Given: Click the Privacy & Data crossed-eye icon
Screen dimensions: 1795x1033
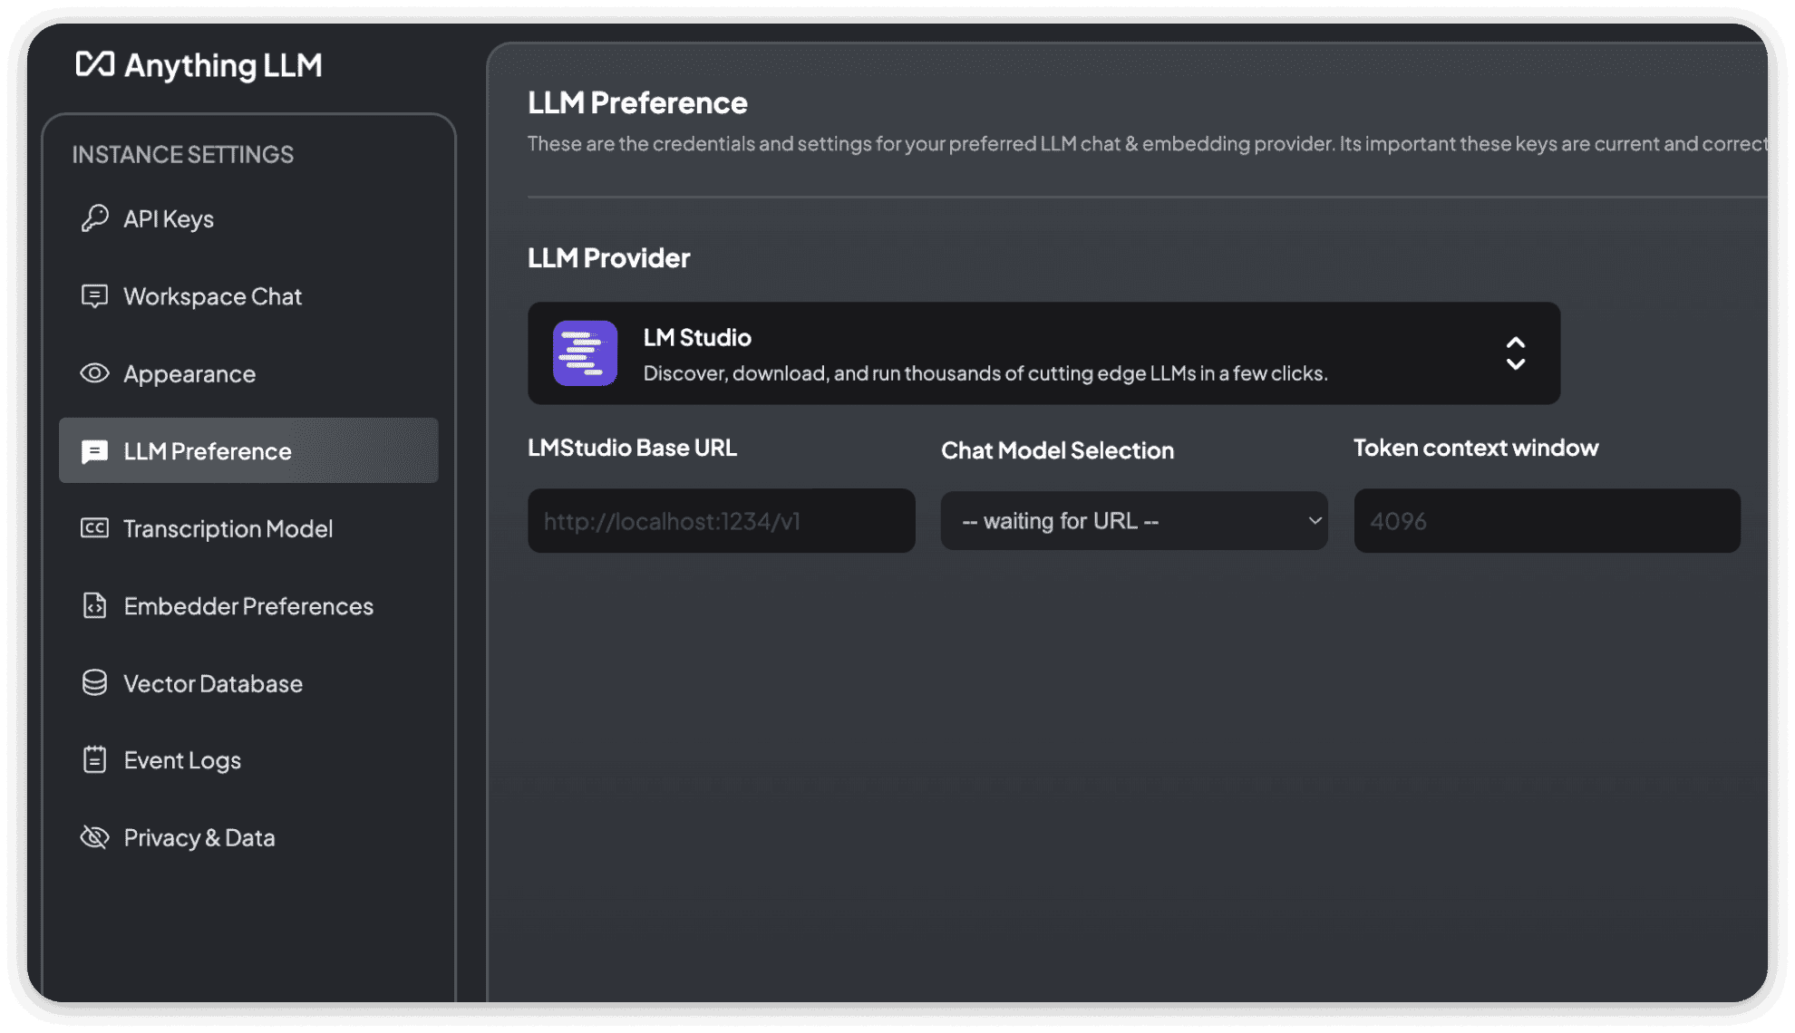Looking at the screenshot, I should [x=94, y=837].
